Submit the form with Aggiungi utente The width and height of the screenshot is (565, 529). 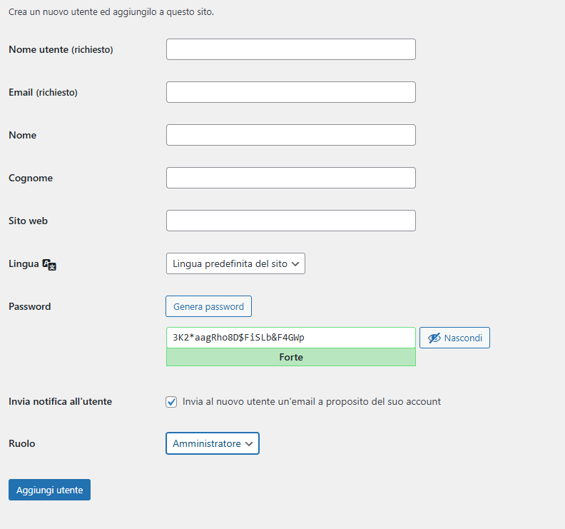point(49,490)
